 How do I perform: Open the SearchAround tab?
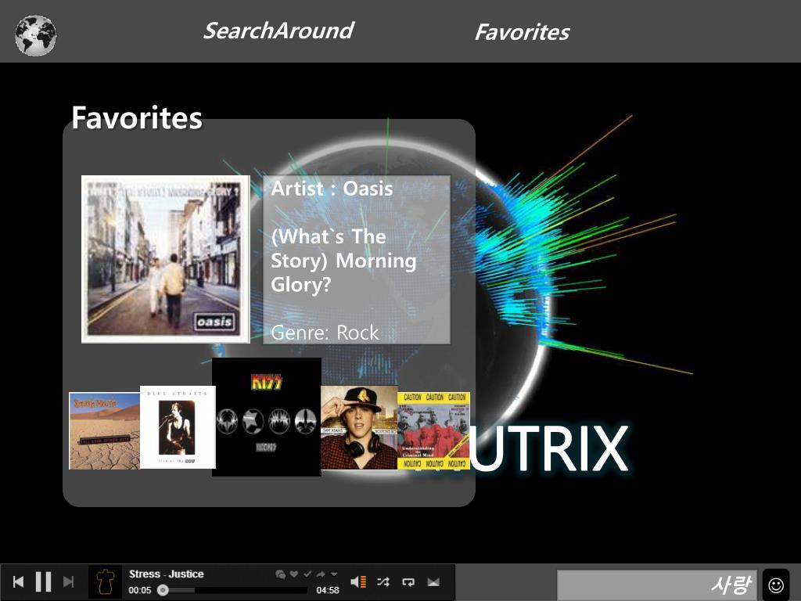tap(278, 31)
